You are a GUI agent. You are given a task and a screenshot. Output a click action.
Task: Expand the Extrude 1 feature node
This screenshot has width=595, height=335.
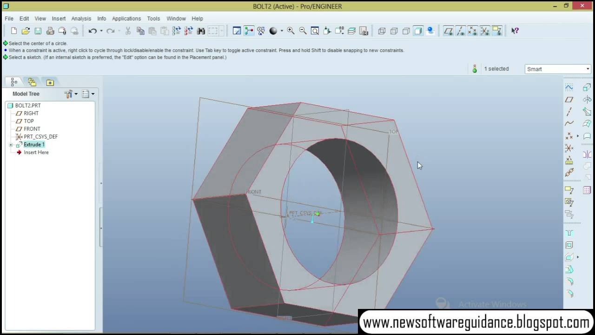point(11,145)
